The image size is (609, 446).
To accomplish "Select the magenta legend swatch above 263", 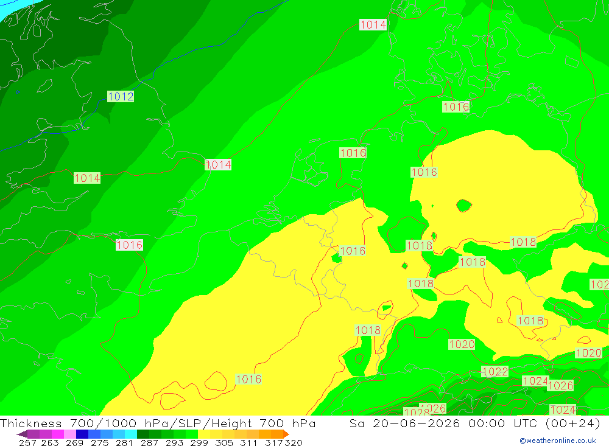I will pyautogui.click(x=57, y=434).
